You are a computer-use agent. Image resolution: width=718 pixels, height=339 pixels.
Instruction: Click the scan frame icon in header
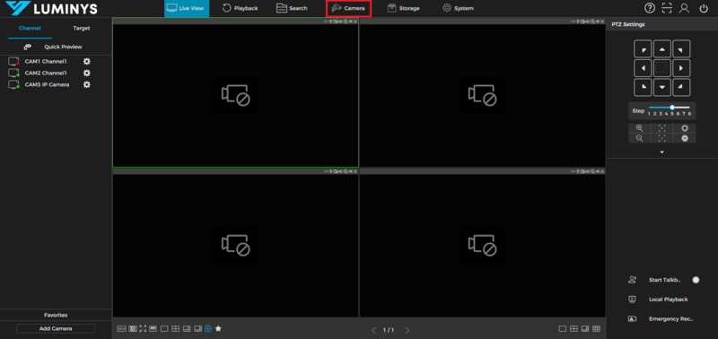[x=667, y=8]
